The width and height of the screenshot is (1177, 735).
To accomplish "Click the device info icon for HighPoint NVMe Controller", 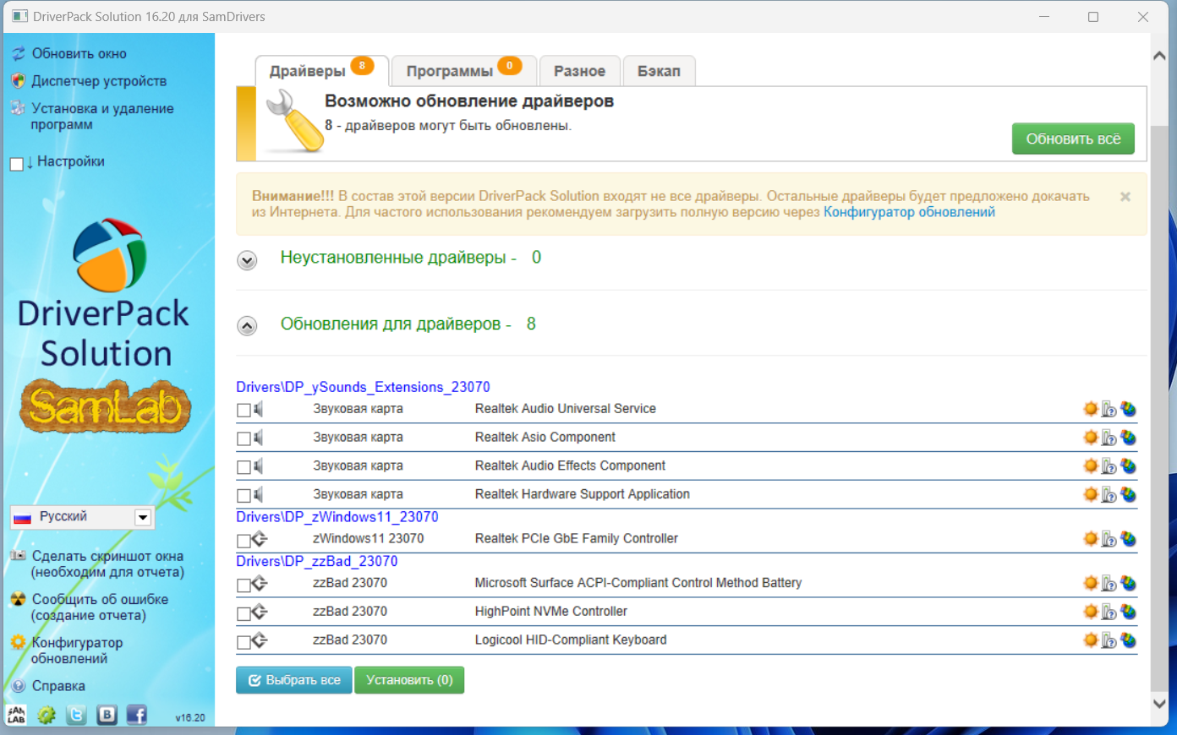I will (x=1109, y=612).
